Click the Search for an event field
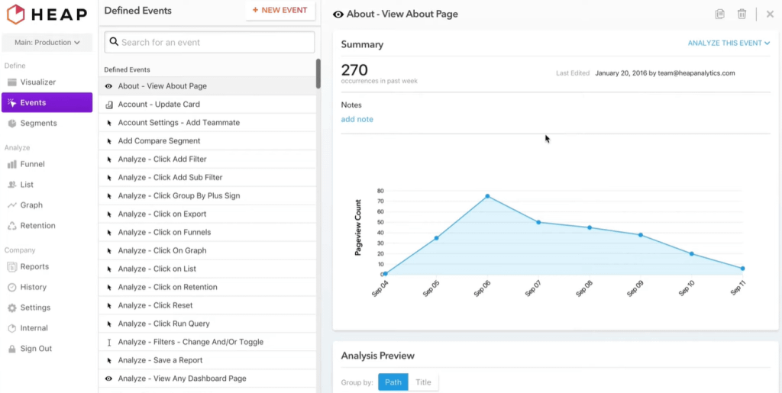Screen dimensions: 782x393 210,43
